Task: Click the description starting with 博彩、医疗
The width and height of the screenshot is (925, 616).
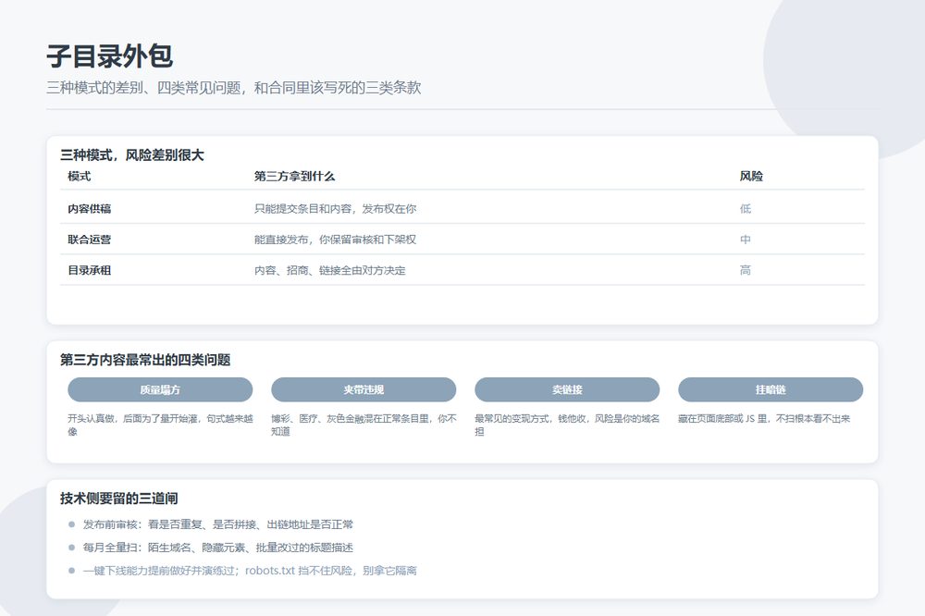Action: pos(364,425)
